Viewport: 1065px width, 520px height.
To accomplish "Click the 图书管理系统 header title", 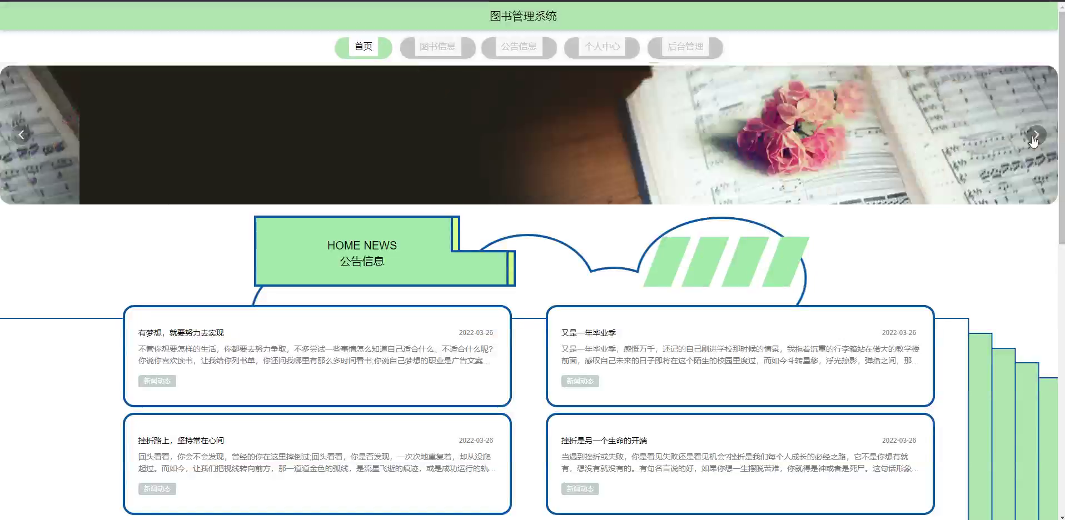I will (523, 16).
